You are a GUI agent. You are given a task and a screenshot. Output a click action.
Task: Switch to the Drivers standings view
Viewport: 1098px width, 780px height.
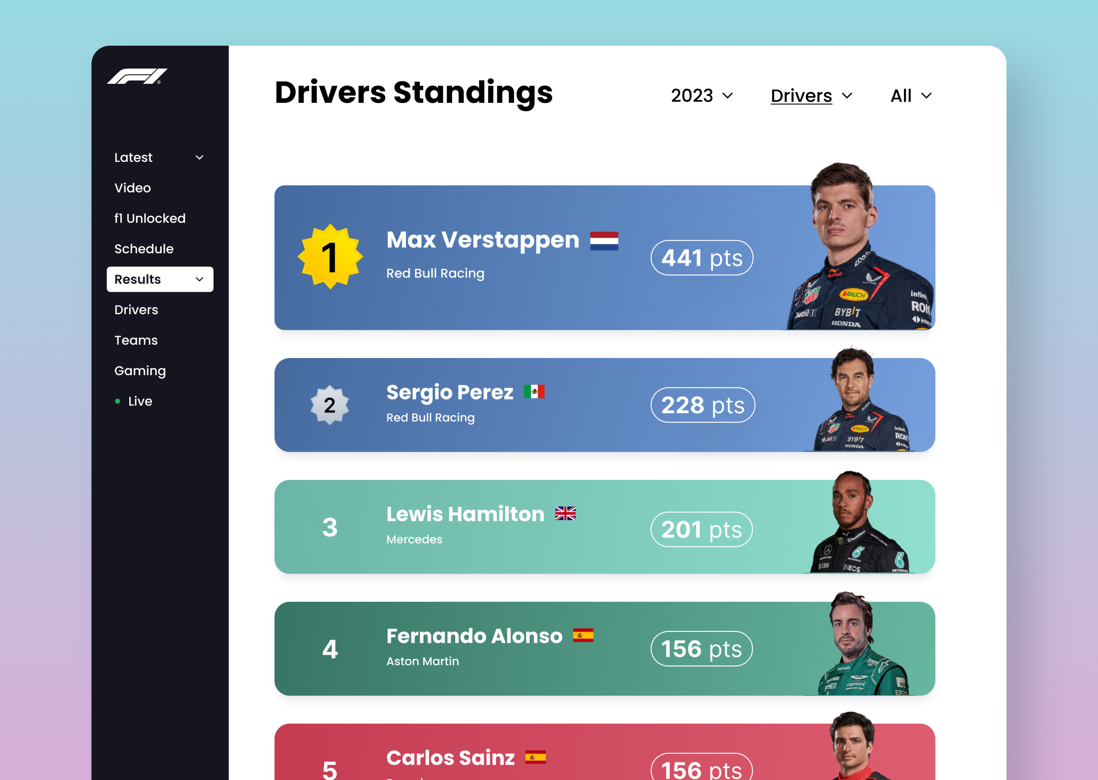[811, 96]
